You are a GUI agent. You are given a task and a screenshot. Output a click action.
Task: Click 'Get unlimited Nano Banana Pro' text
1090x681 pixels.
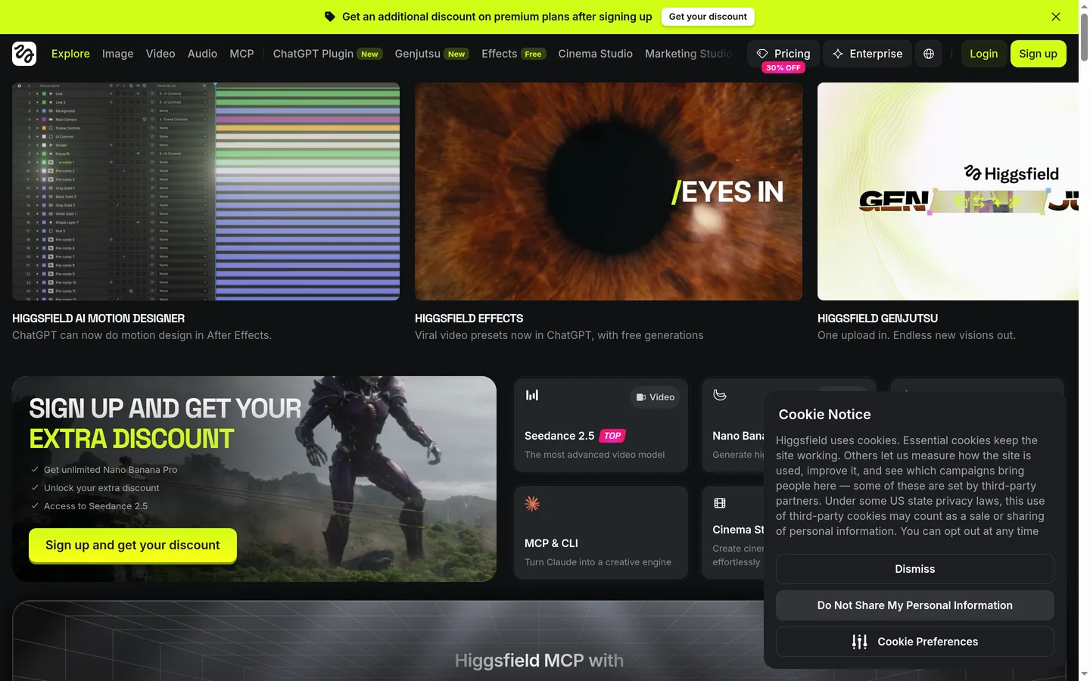[111, 470]
